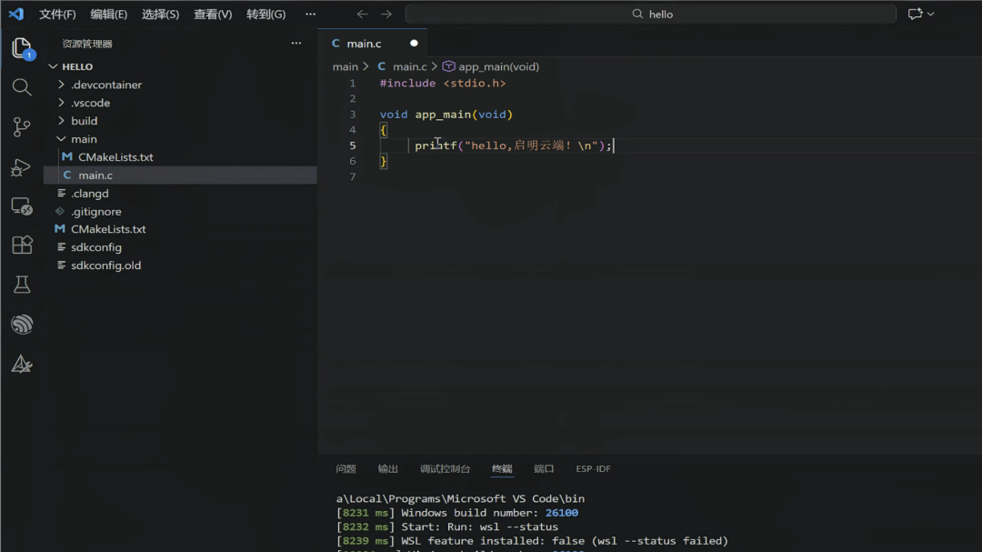
Task: Open the Copilot chat icon in title bar
Action: point(915,14)
